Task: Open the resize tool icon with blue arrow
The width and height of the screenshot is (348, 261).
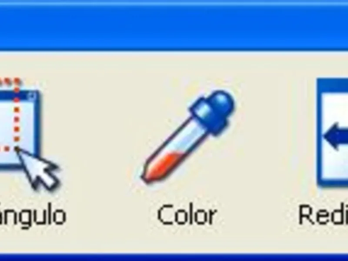Action: click(x=332, y=133)
